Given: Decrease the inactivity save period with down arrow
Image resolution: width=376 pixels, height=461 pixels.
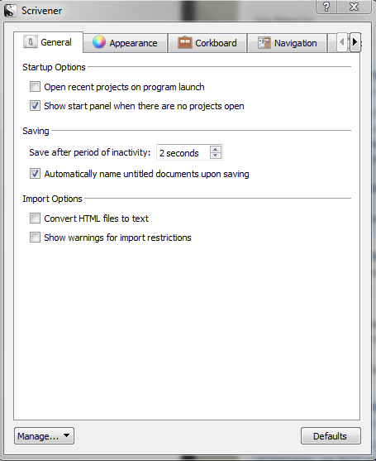Looking at the screenshot, I should click(x=216, y=156).
